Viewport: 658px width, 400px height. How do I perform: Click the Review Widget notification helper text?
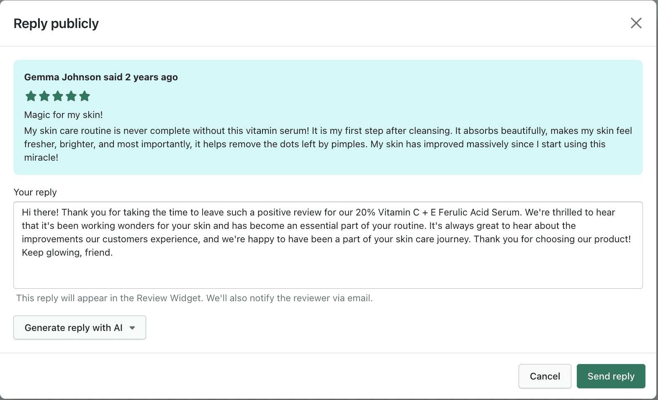tap(194, 298)
